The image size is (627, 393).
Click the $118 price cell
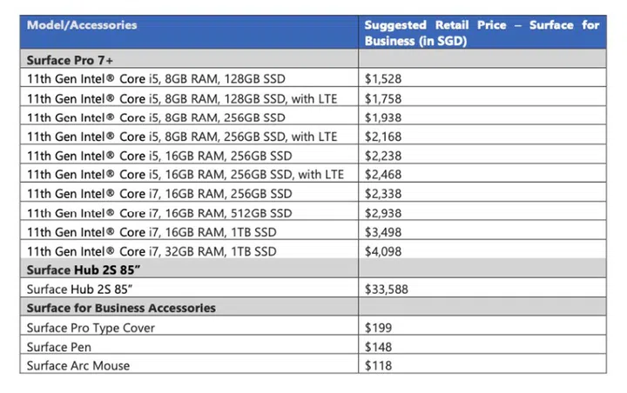pos(379,366)
